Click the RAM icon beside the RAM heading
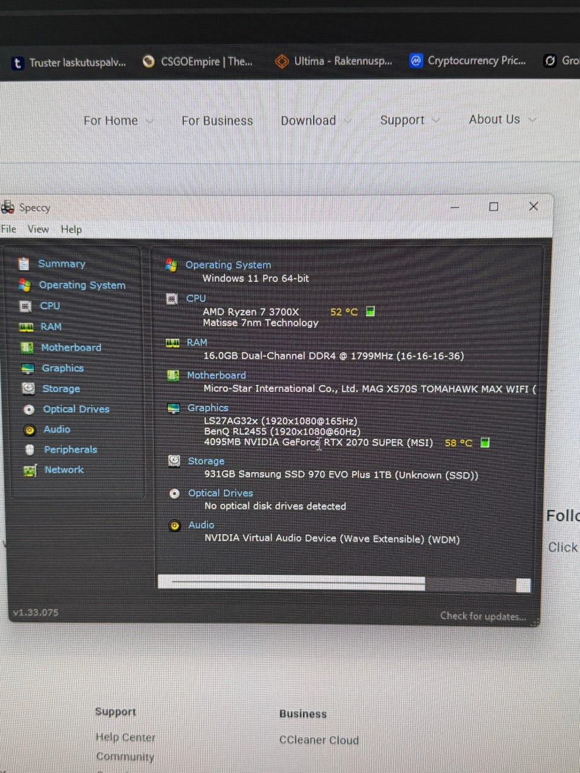 coord(173,342)
